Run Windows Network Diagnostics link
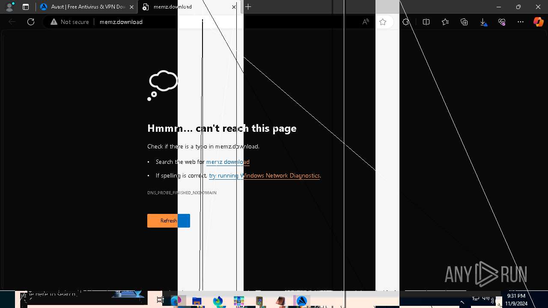The image size is (548, 308). (264, 175)
